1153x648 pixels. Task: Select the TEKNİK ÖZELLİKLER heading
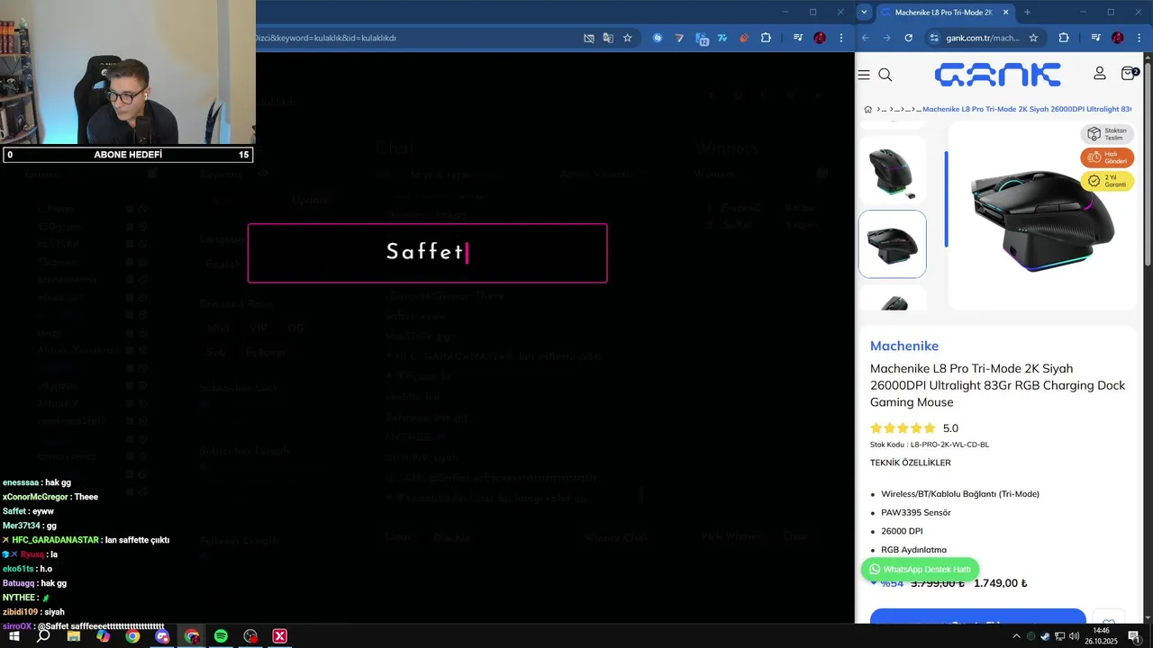click(910, 463)
